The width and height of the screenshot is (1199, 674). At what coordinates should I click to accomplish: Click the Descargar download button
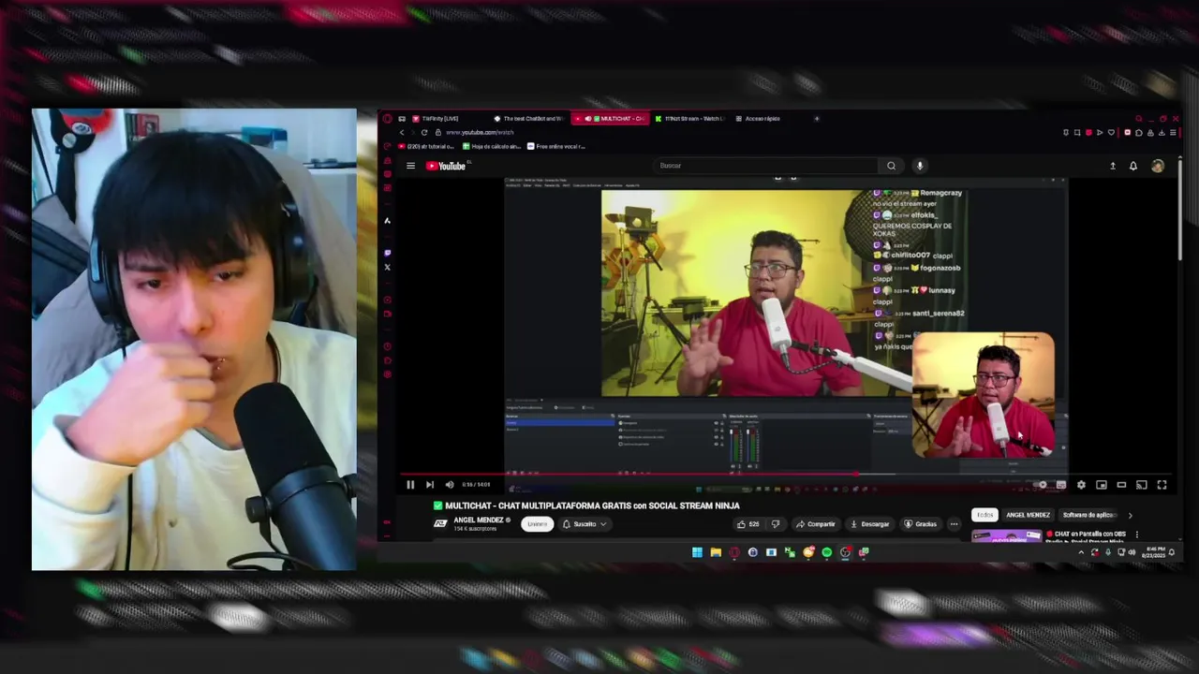[869, 524]
